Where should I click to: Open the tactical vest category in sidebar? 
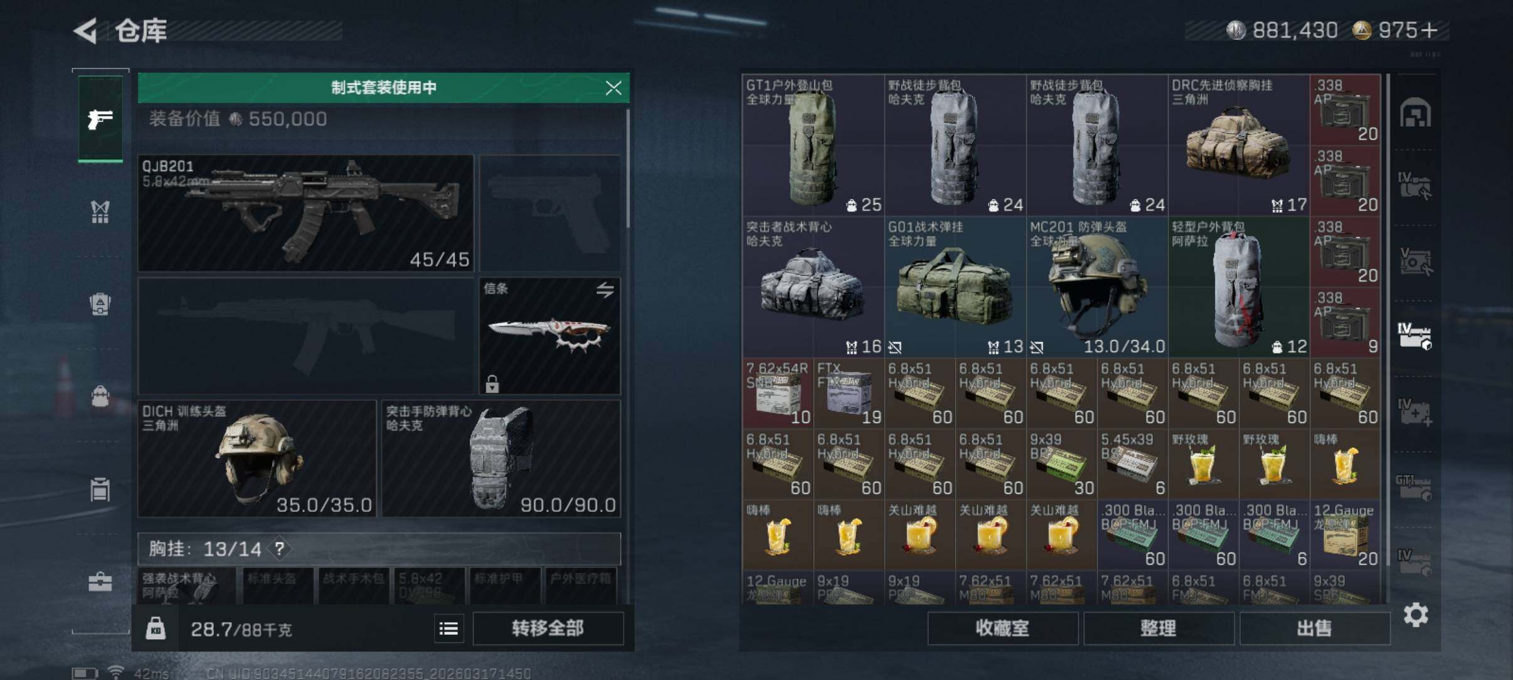(x=100, y=212)
